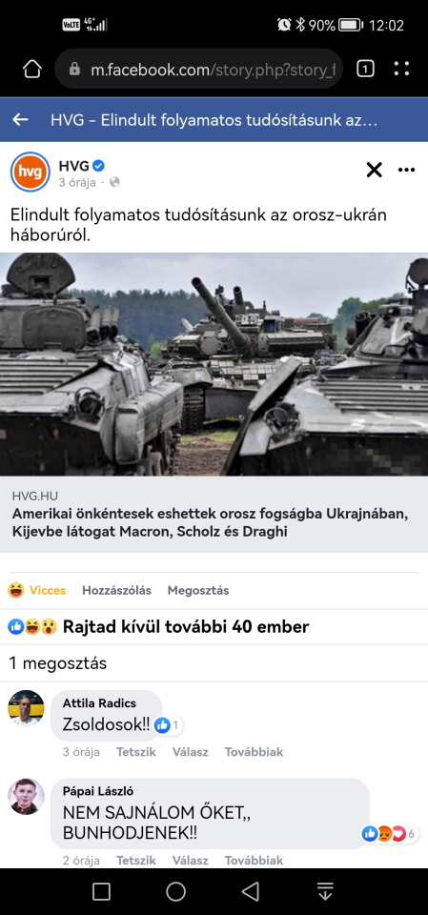
Task: Open the browser tab switcher
Action: 365,70
